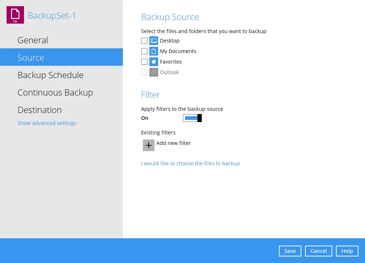
Task: Open Continuous Backup settings
Action: point(55,93)
